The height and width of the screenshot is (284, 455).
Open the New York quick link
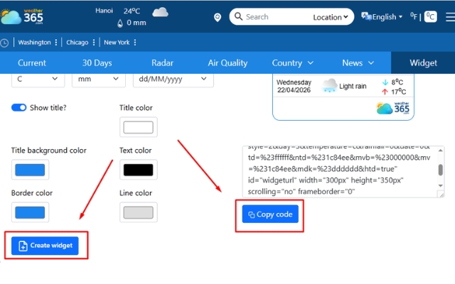117,43
